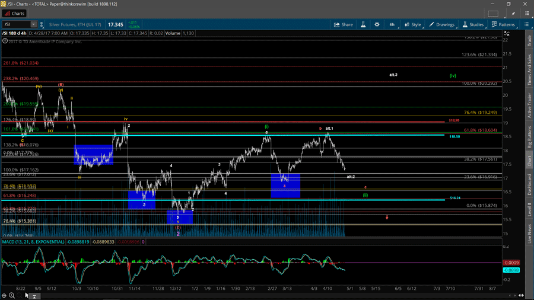
Task: Expand the 4h timeframe selector
Action: 392,25
